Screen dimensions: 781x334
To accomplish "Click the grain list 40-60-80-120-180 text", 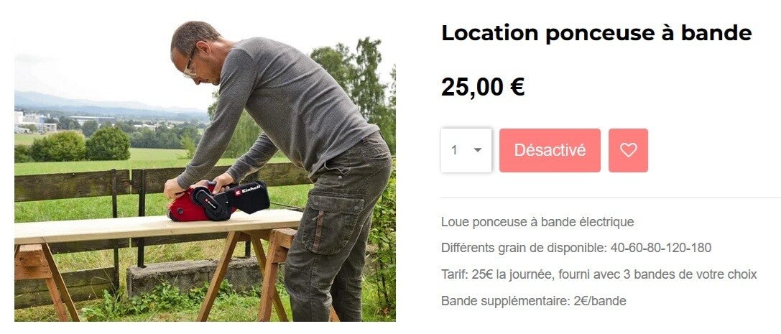I will [660, 248].
